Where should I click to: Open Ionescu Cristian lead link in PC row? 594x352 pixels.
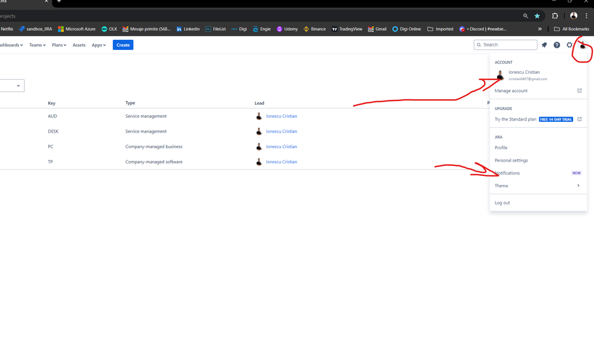click(x=281, y=147)
